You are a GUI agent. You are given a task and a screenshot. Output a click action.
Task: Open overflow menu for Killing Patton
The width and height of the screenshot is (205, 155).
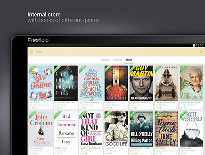click(x=151, y=153)
